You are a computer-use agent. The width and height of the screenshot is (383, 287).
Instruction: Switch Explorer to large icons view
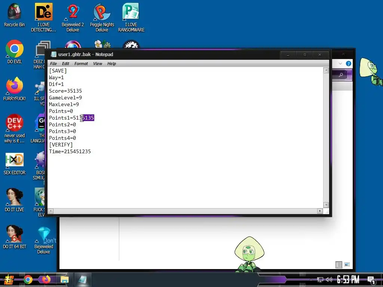(347, 265)
